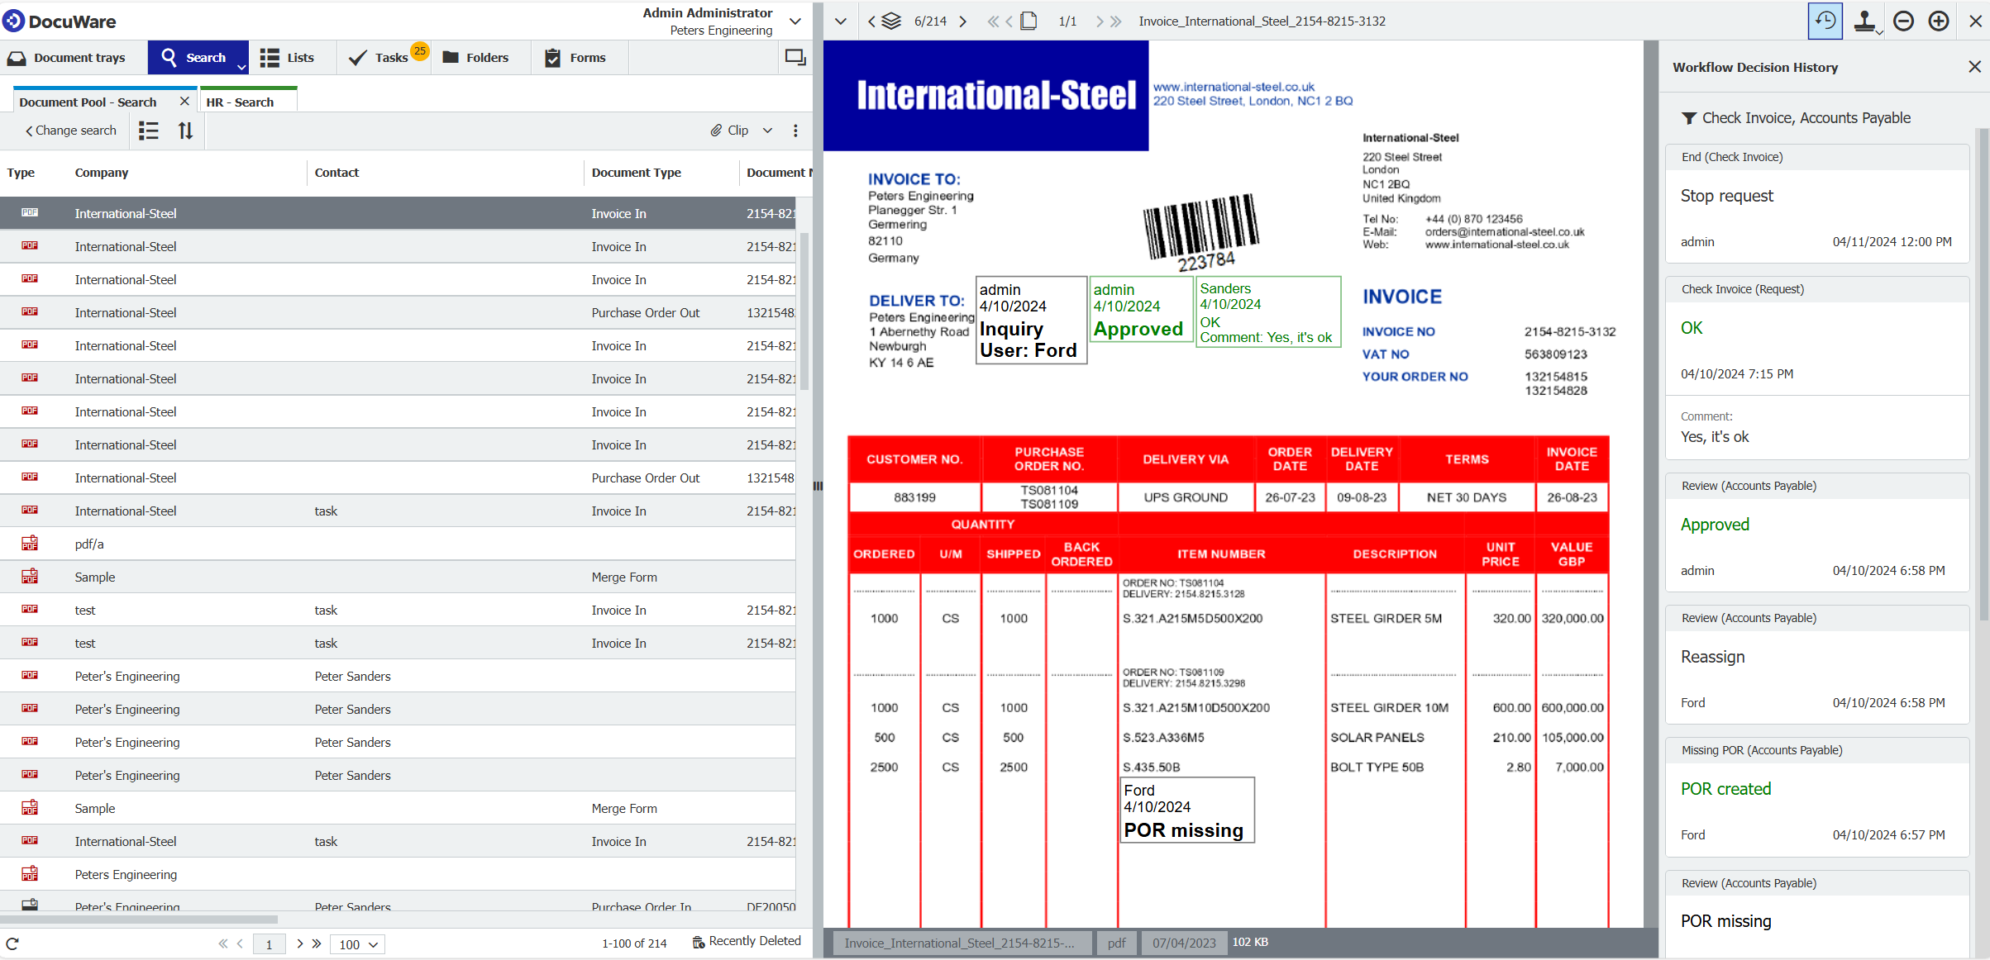Open the Workflow Decision History panel icon
This screenshot has height=960, width=1990.
click(x=1825, y=21)
